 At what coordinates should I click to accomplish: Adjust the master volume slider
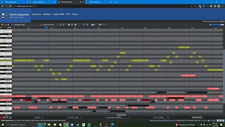(x=218, y=25)
